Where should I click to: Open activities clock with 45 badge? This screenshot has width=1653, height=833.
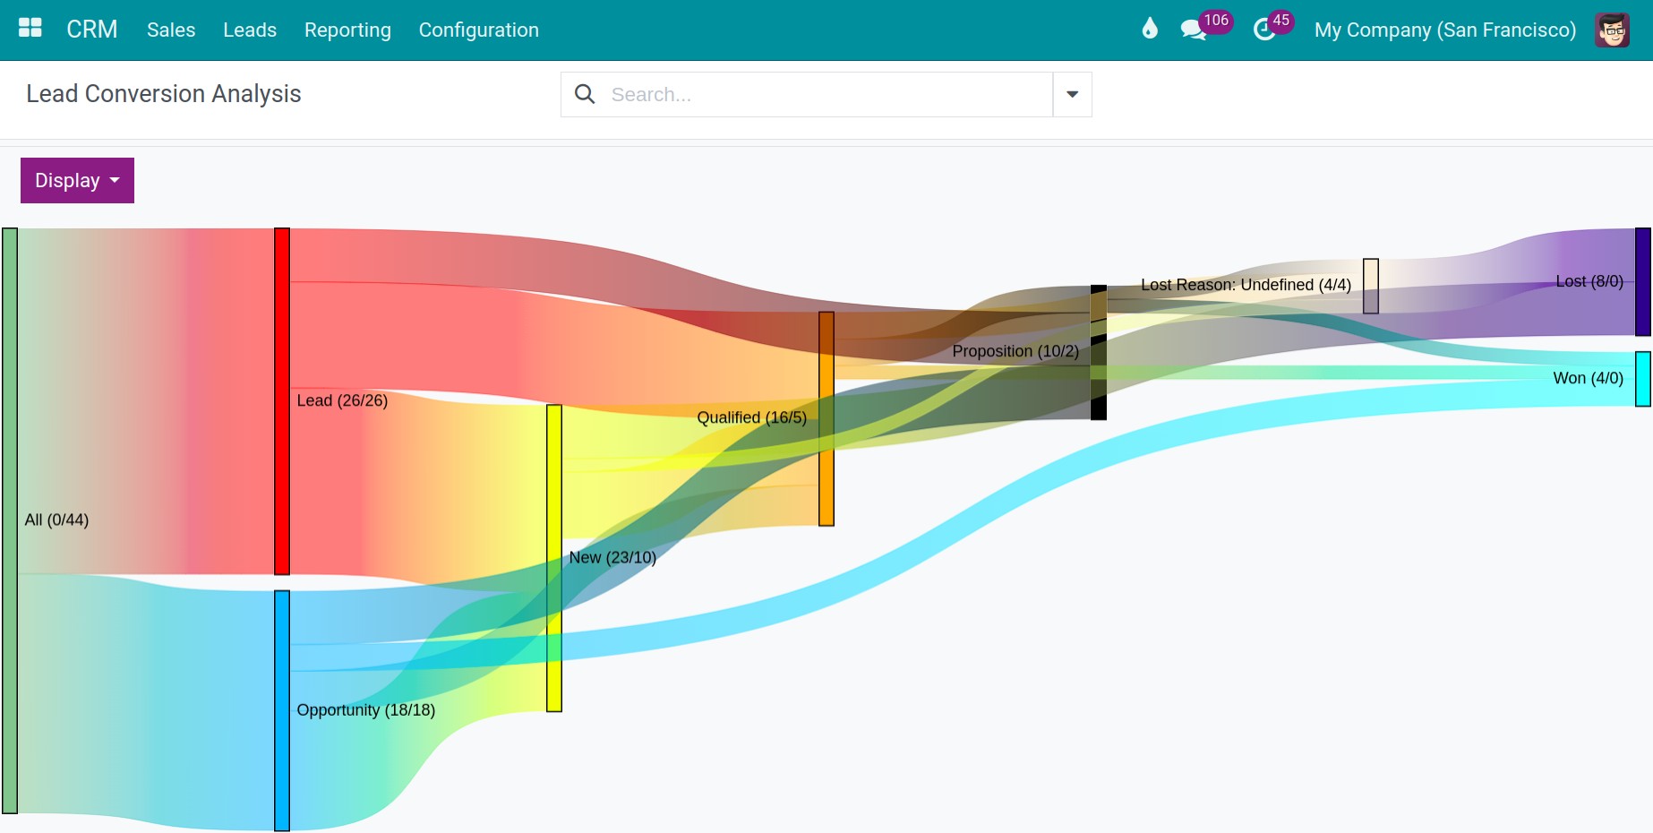1272,27
